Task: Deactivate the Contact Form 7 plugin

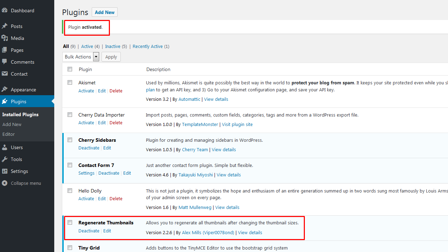Action: pos(109,173)
